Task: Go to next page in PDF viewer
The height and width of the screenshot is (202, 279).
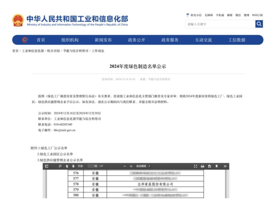Action: coord(73,166)
